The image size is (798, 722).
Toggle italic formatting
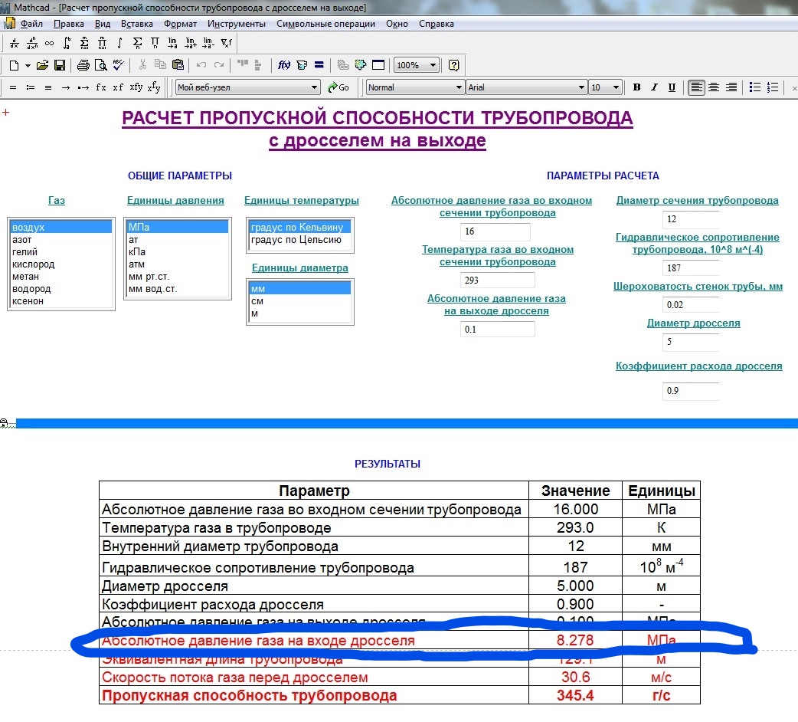coord(653,87)
